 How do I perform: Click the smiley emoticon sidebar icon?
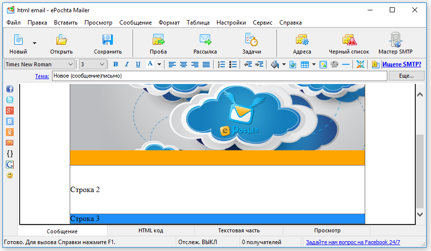point(10,175)
